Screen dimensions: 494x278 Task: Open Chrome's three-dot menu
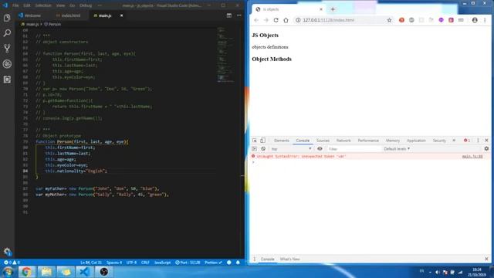[485, 20]
